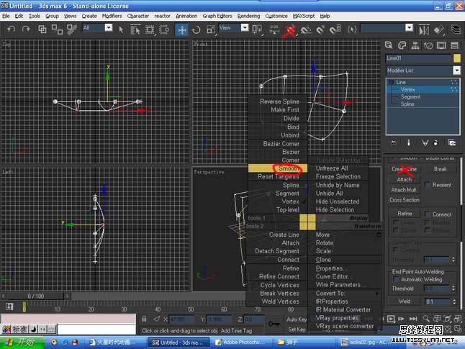Click the Unlink Selection tool icon

pos(57,29)
